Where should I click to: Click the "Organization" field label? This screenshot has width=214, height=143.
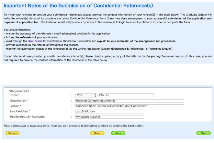pos(19,101)
